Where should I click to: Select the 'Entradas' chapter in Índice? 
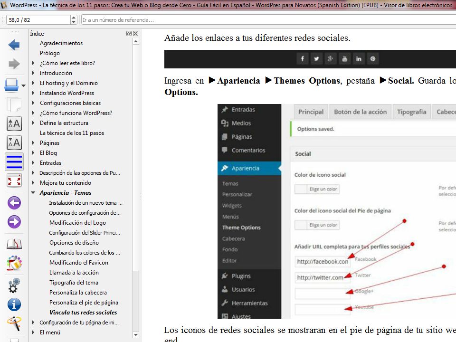[51, 163]
